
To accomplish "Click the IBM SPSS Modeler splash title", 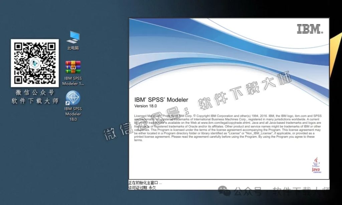I will 161,100.
